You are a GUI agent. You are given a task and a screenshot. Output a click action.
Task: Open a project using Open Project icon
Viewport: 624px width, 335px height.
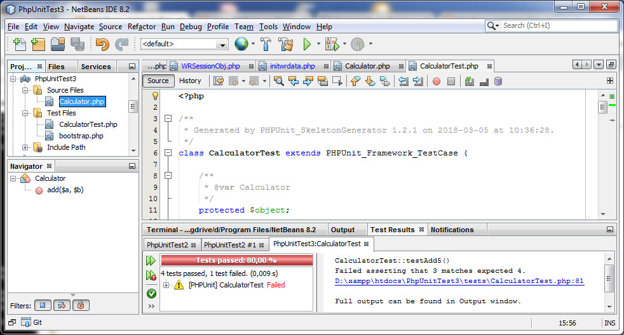point(58,44)
